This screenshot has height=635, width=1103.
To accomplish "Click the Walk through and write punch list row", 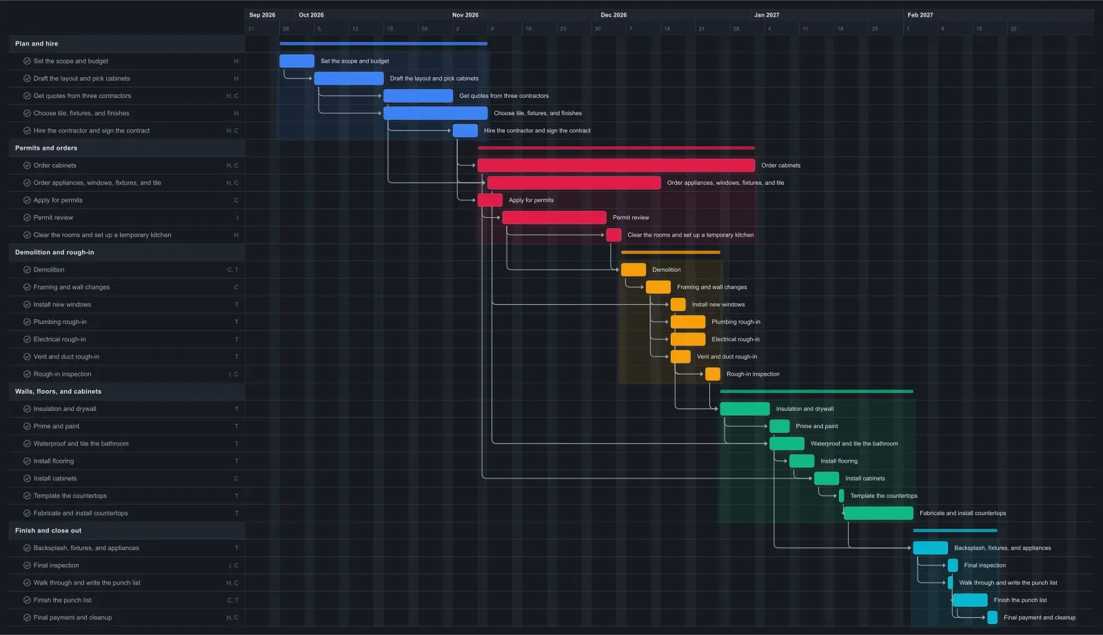I will (127, 583).
